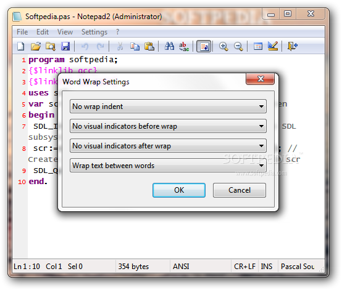Paste with the clipboard icon
The image size is (342, 290).
149,46
